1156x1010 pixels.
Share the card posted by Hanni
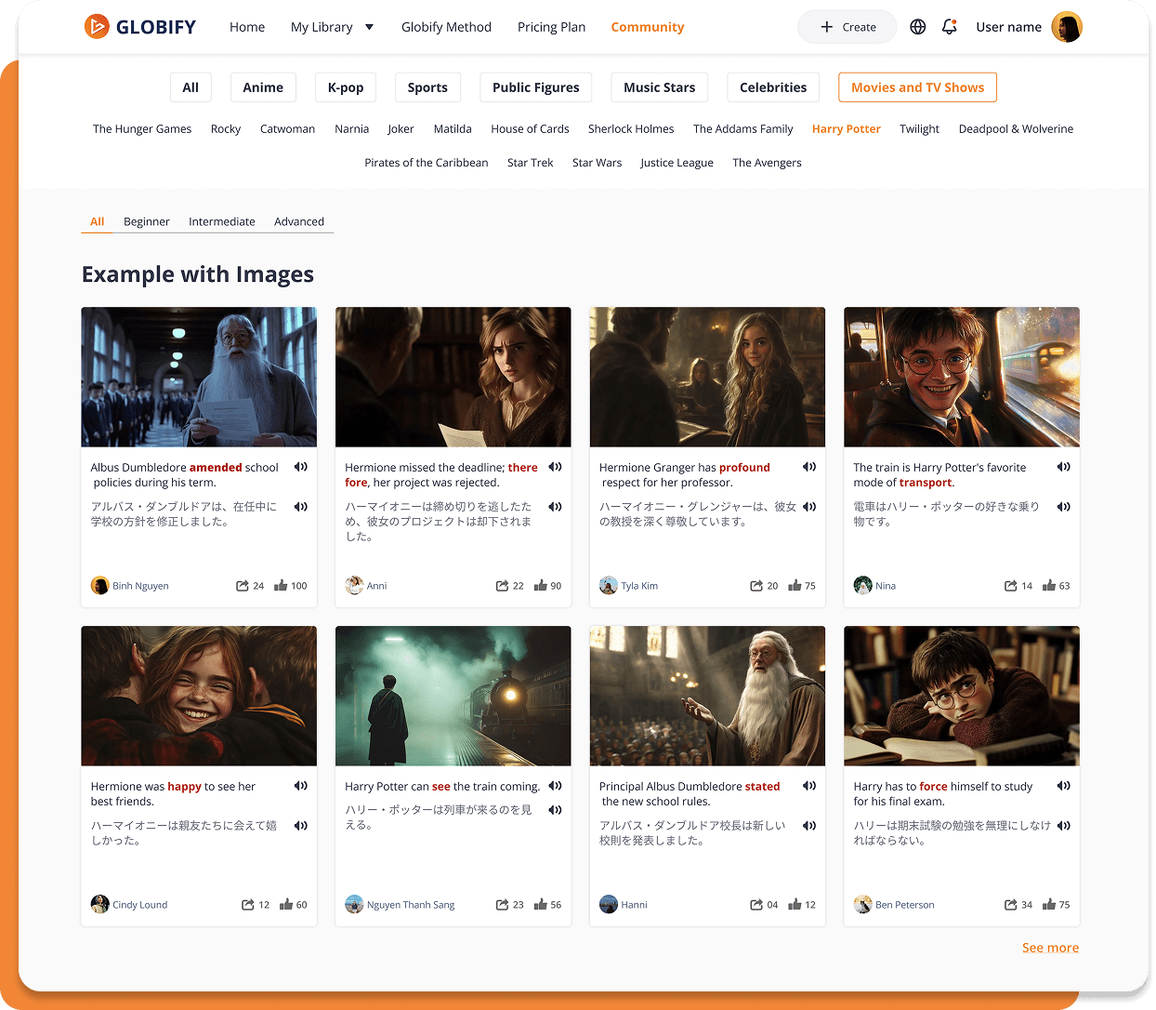point(756,905)
